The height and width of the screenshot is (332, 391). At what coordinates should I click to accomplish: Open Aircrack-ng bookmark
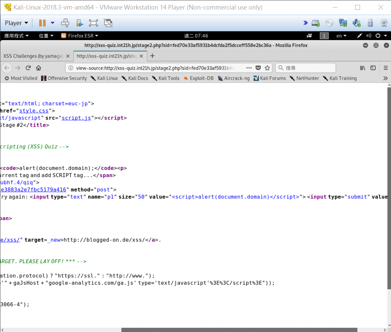[234, 78]
